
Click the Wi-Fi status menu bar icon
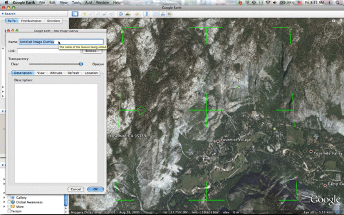pyautogui.click(x=268, y=3)
